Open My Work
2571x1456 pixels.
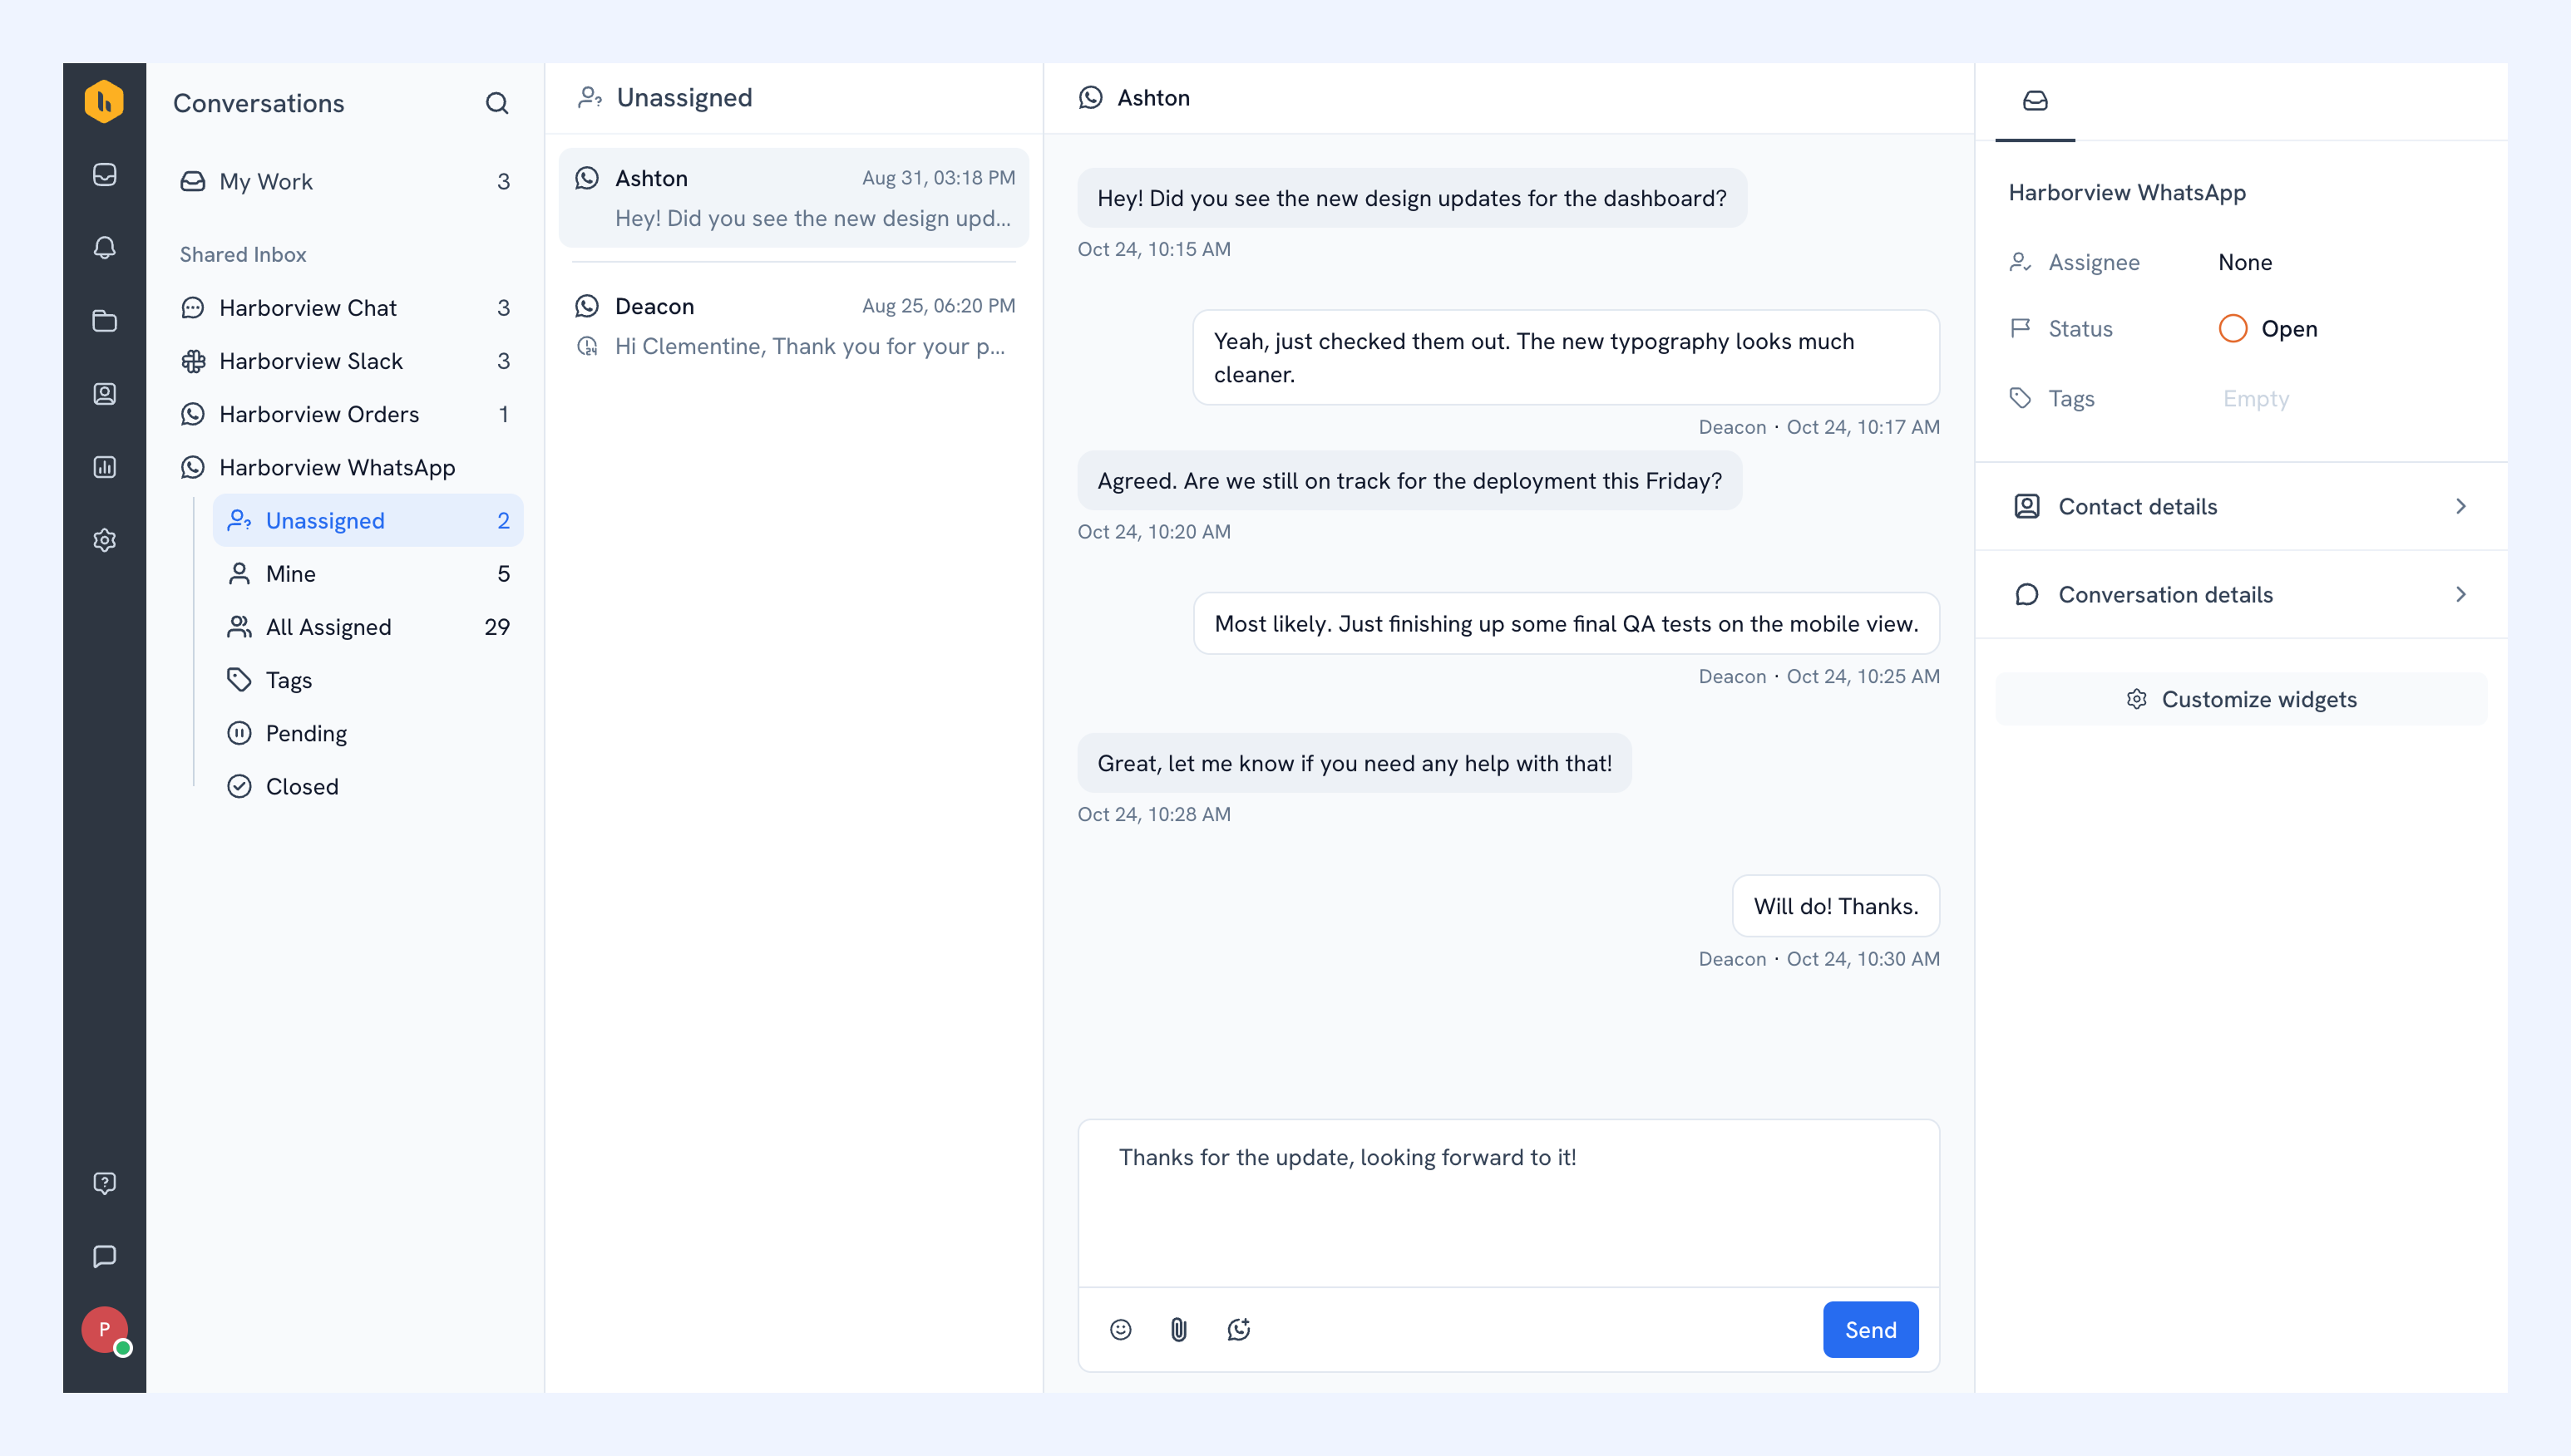(x=345, y=181)
